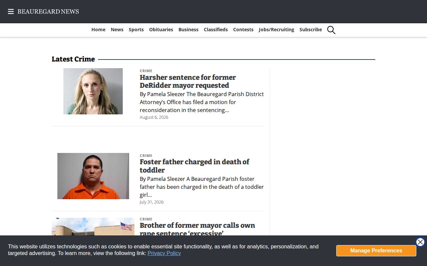The image size is (427, 266).
Task: Open the search magnifier icon
Action: coord(331,30)
